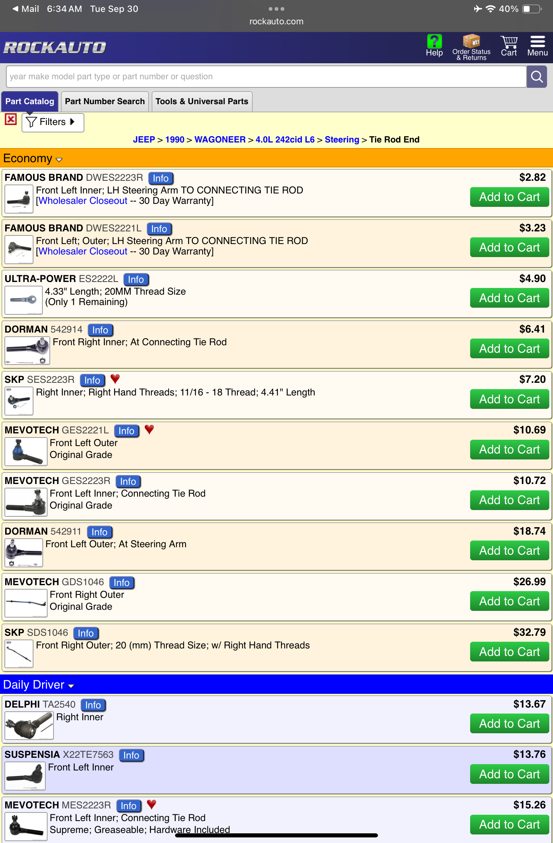This screenshot has height=843, width=553.
Task: Open the Steering breadcrumb link
Action: (x=342, y=140)
